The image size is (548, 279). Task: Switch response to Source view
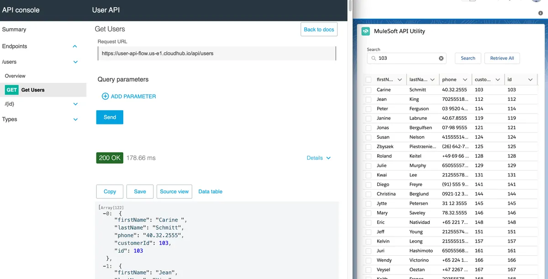[x=174, y=191]
